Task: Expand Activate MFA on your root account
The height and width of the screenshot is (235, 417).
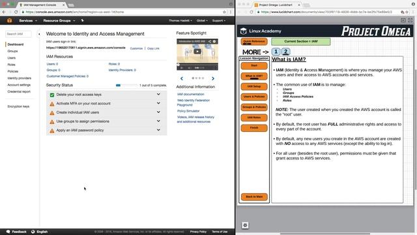Action: (x=158, y=103)
